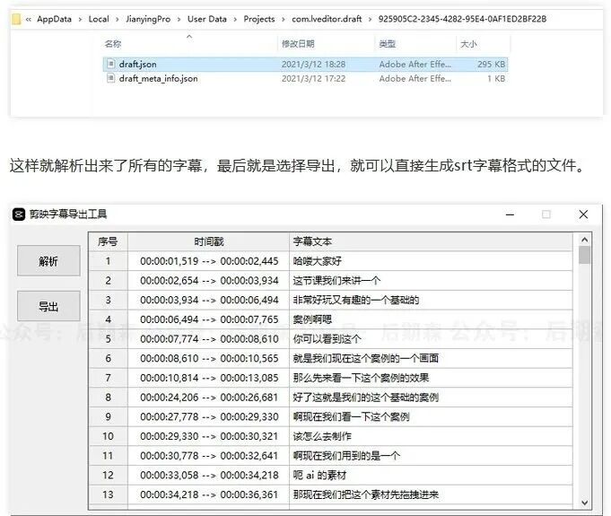
Task: Select subtitle text 就是我们现在这个案例的一个画面
Action: tap(366, 359)
